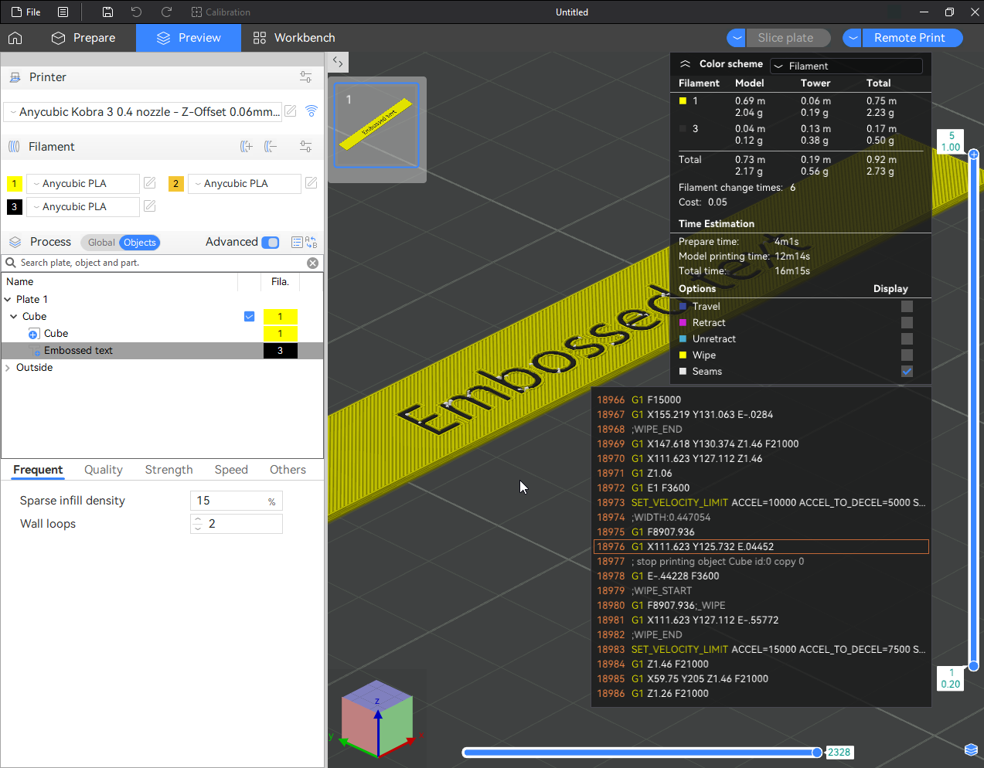Expand the Outside tree item
984x768 pixels.
[8, 368]
